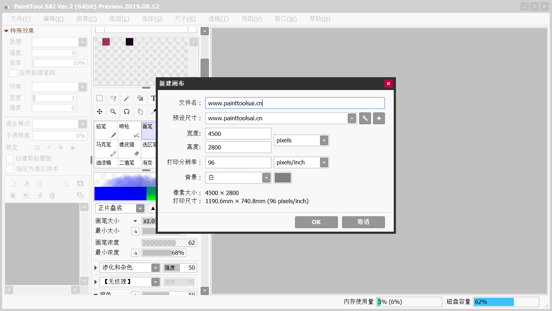Open the 滤镜(T) menu

218,19
